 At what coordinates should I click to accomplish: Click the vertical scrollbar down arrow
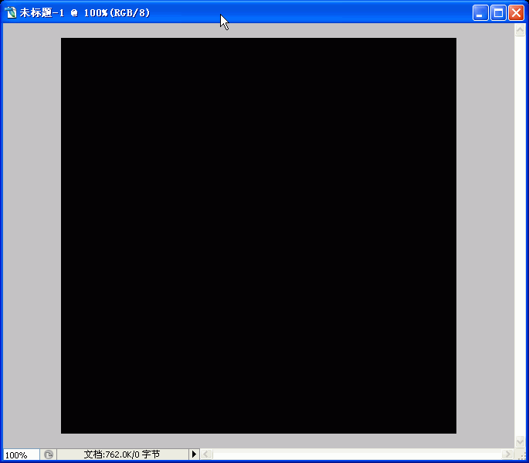[520, 441]
